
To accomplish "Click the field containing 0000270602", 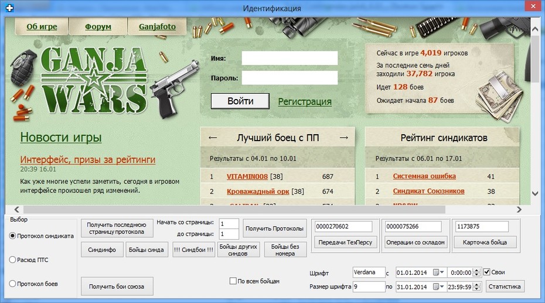I will coord(343,227).
